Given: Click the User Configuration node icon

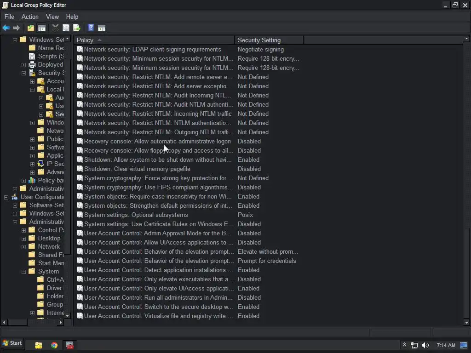Looking at the screenshot, I should tap(14, 197).
